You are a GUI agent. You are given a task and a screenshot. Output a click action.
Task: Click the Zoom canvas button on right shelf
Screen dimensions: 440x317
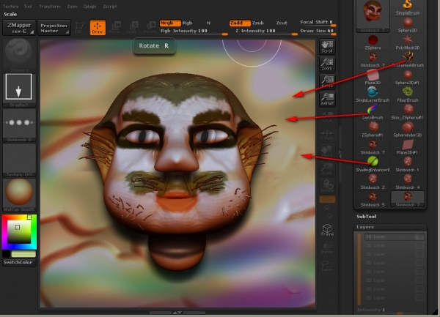(327, 64)
